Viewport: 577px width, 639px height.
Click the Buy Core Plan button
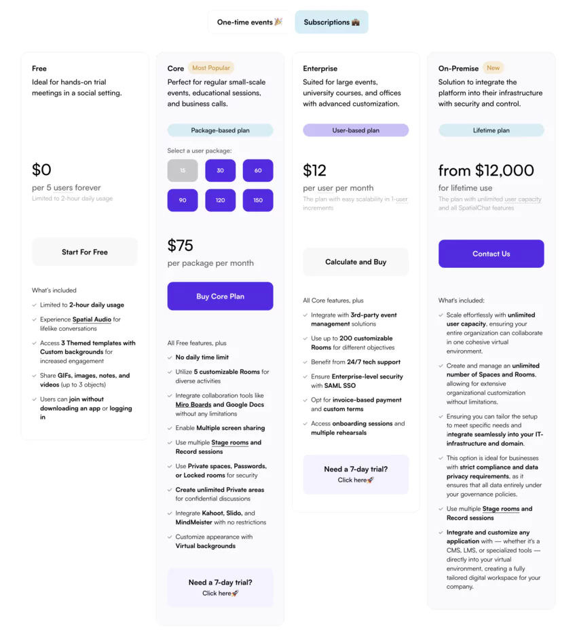point(220,296)
